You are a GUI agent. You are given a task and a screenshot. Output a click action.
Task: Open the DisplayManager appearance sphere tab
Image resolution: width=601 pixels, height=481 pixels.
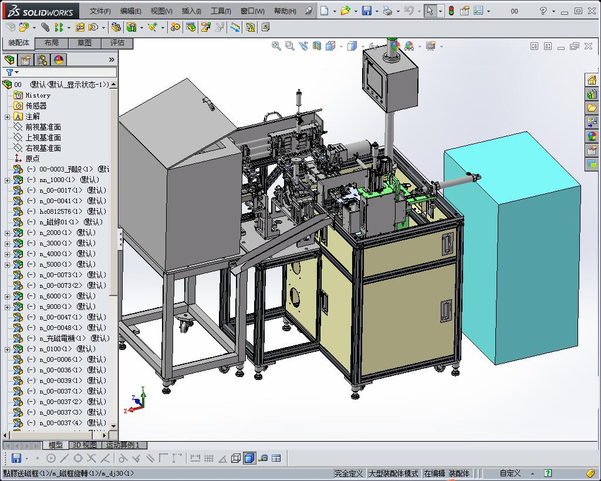coord(58,60)
